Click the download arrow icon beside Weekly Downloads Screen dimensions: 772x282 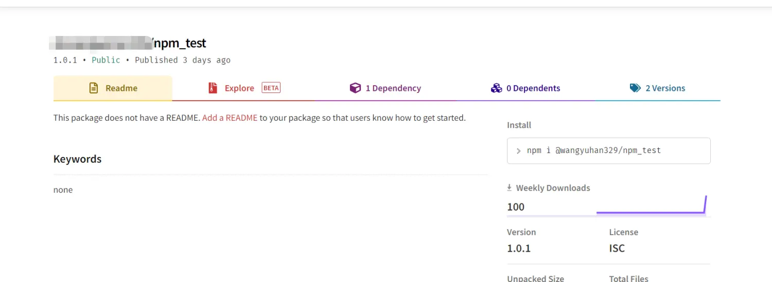(510, 188)
